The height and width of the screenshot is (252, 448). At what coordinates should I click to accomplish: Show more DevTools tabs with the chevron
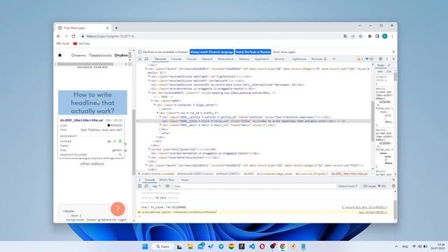click(334, 59)
